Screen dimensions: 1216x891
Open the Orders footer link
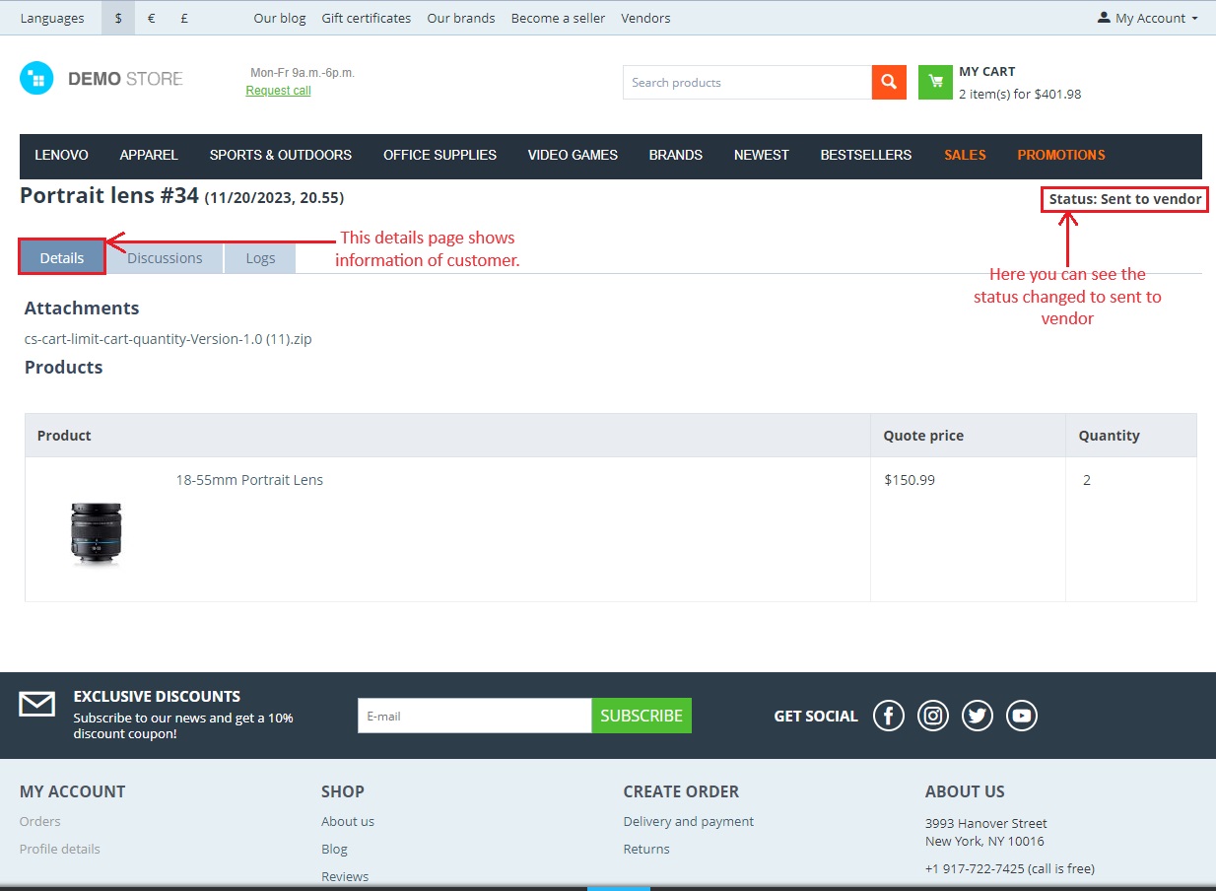40,821
